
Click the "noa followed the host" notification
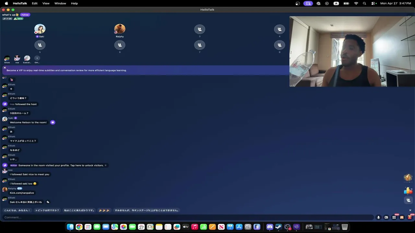coord(23,104)
